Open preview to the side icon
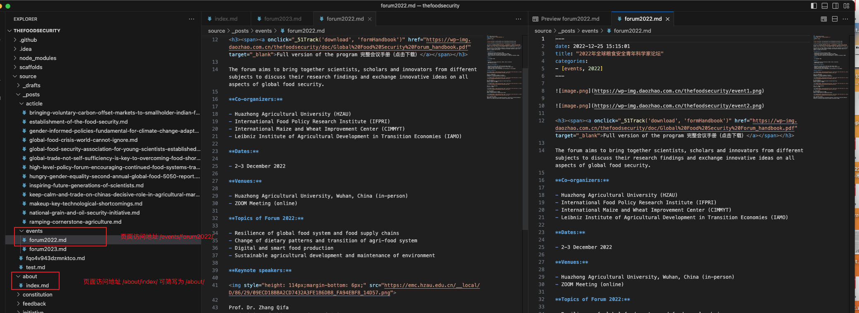This screenshot has width=859, height=313. click(x=823, y=19)
